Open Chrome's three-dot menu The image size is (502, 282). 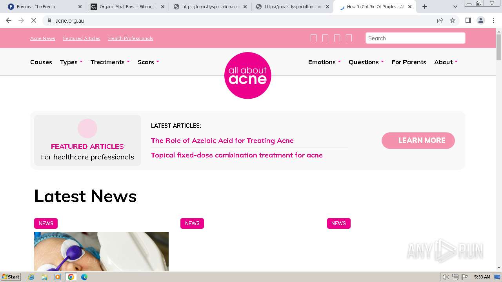[x=493, y=20]
